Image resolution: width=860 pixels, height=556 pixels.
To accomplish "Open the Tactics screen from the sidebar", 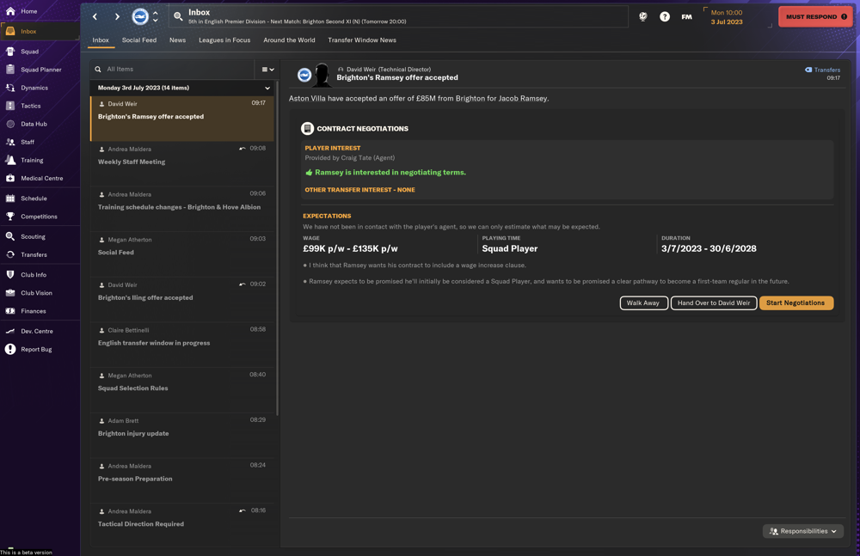I will (34, 106).
